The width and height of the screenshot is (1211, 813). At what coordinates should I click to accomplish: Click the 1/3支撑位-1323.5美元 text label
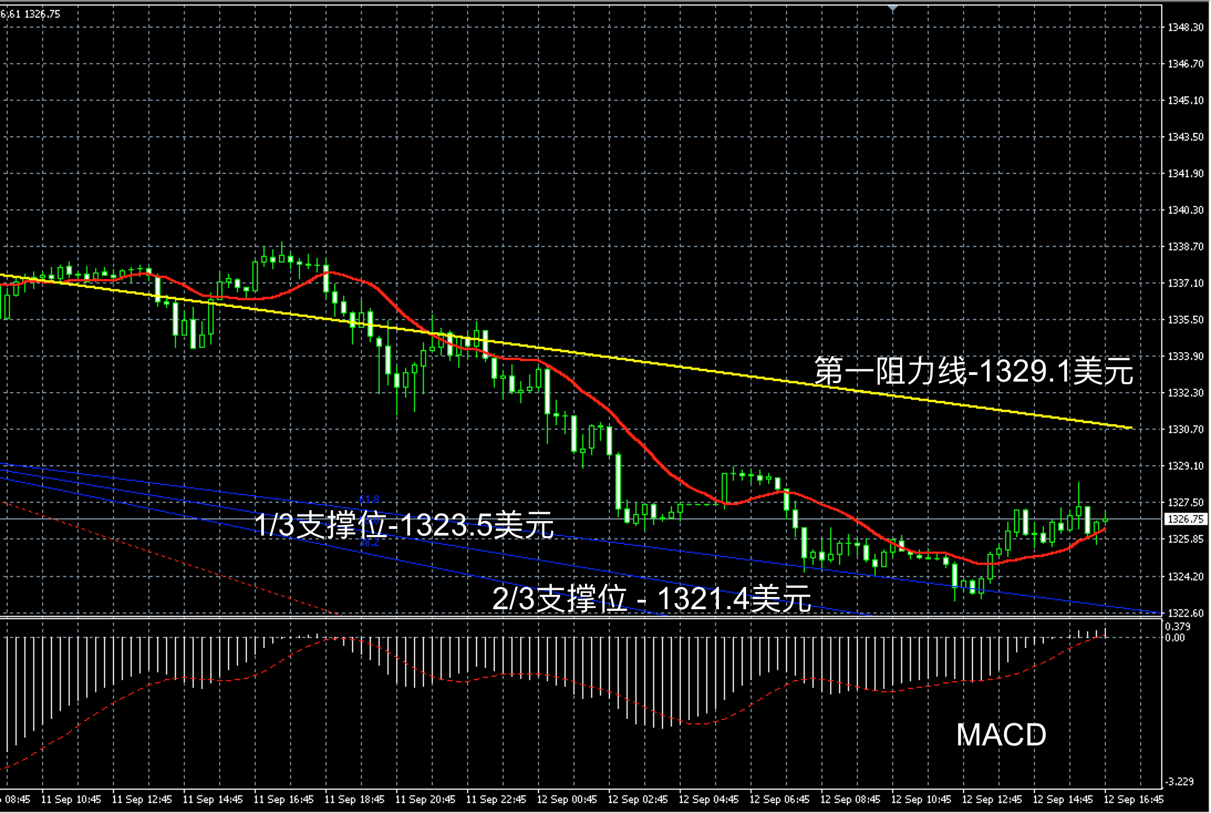404,524
